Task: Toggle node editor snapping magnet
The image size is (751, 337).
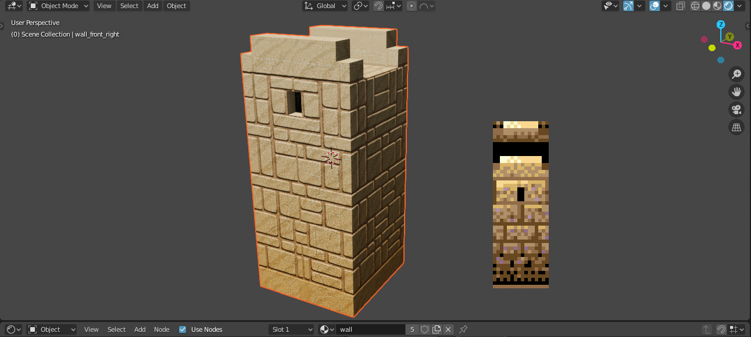Action: (721, 329)
